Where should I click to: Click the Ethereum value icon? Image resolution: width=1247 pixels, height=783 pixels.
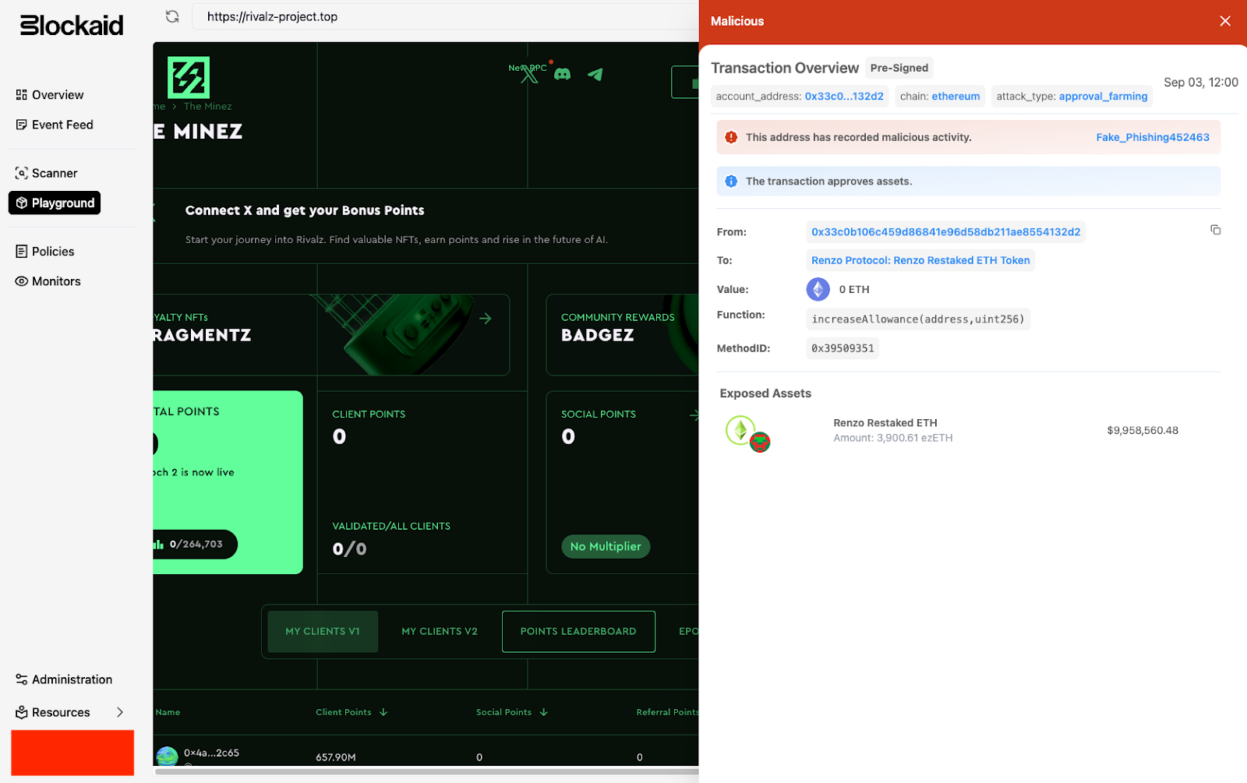(818, 289)
